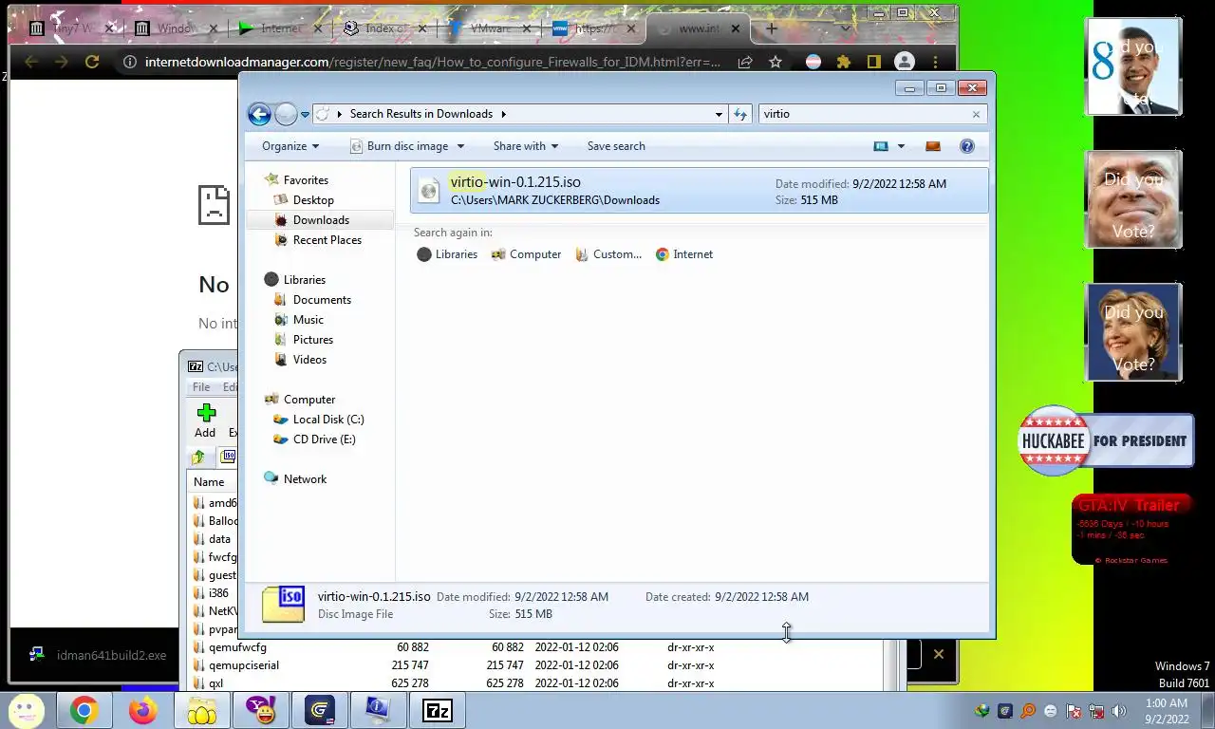Viewport: 1215px width, 729px height.
Task: Open the view options dropdown arrow
Action: 901,146
